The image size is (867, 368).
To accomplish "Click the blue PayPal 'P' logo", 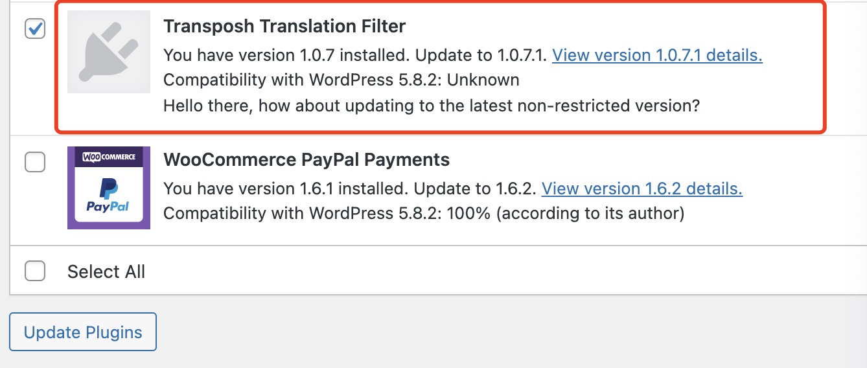I will coord(108,188).
